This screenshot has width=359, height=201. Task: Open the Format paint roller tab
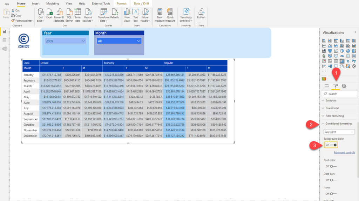pos(336,86)
